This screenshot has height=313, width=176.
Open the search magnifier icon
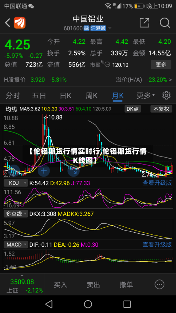[165, 23]
